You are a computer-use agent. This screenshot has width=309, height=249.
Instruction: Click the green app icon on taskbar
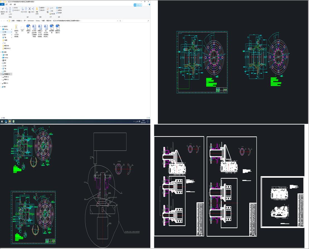pos(13,122)
